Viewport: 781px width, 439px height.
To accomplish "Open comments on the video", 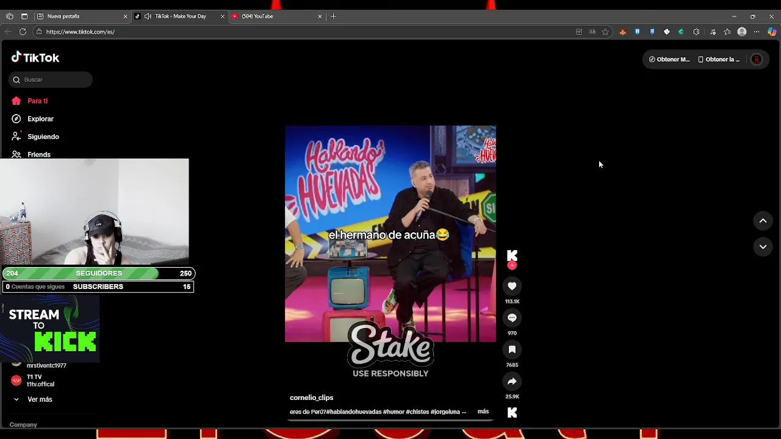I will pos(512,318).
